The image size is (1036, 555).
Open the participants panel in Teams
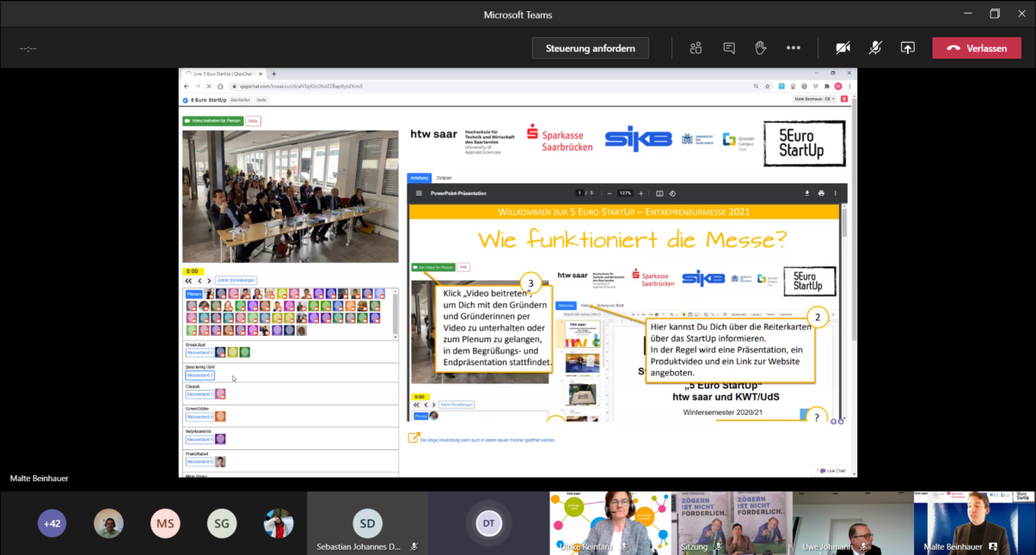[x=696, y=48]
